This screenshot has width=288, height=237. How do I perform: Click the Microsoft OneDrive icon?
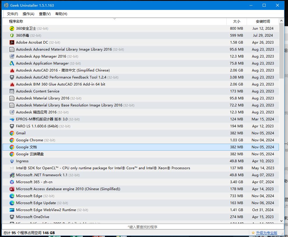tap(12, 217)
